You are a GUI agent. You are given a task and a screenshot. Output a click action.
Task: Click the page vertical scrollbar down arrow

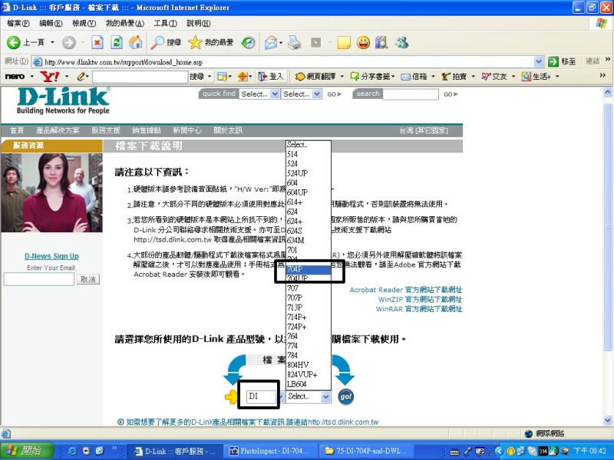click(x=607, y=420)
